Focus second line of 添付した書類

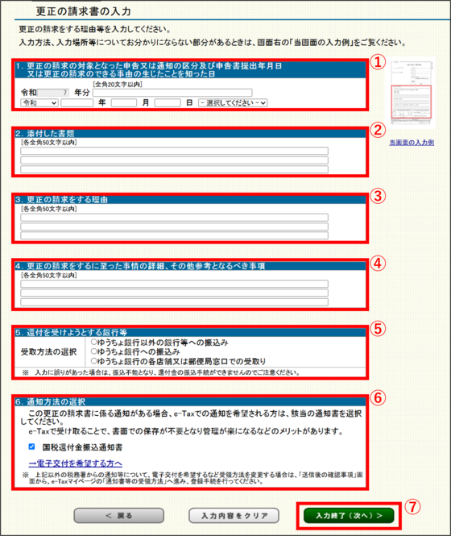tap(174, 160)
